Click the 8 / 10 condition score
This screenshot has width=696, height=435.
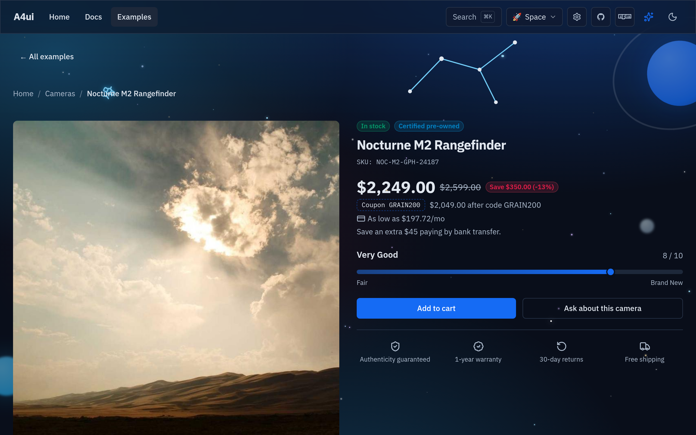coord(672,256)
